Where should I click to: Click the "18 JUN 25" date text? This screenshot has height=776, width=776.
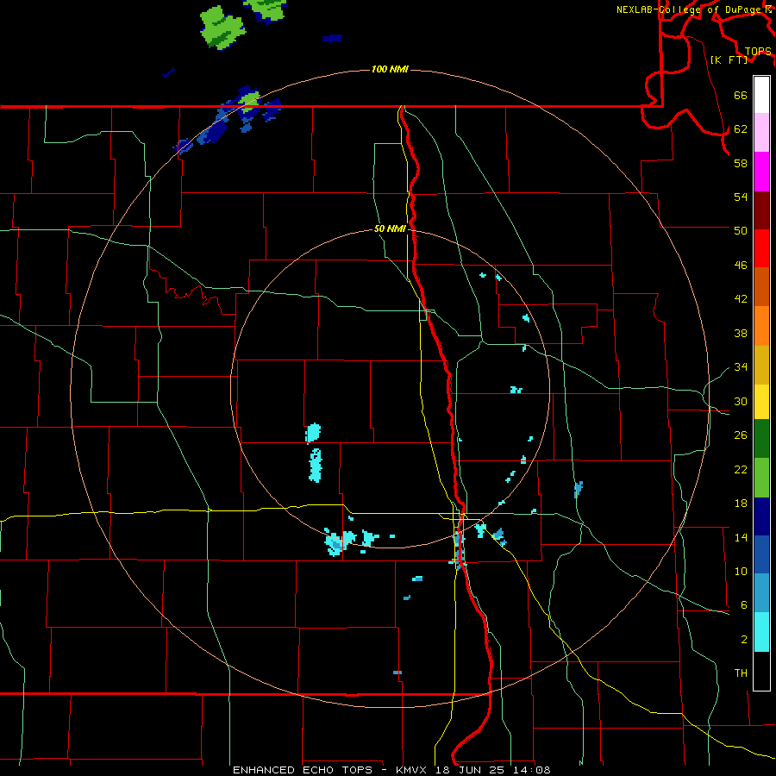[471, 770]
